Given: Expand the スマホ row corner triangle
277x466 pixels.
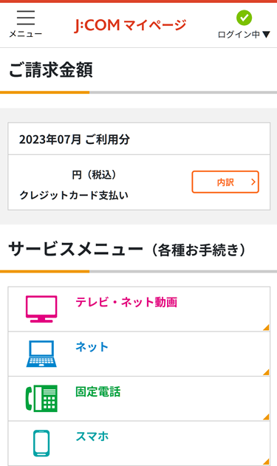Looking at the screenshot, I should pos(267,462).
